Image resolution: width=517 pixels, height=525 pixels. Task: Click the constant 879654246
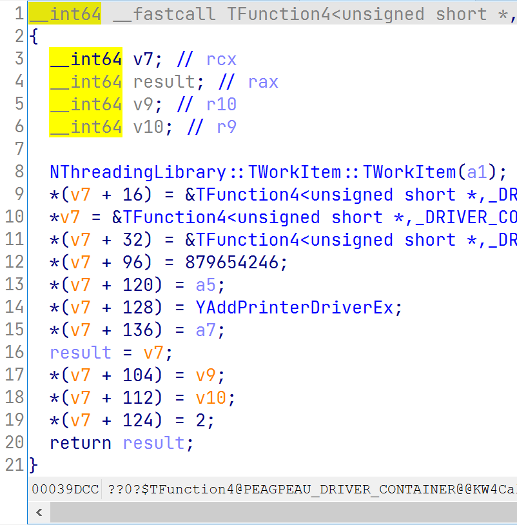(231, 262)
